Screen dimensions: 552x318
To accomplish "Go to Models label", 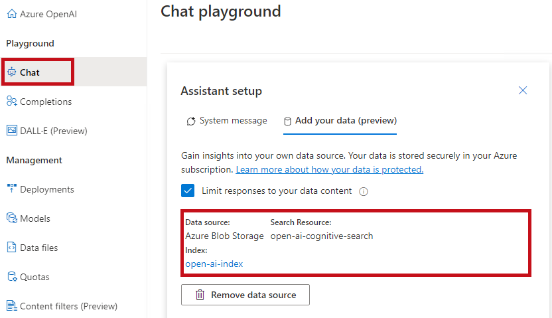I will (x=35, y=218).
